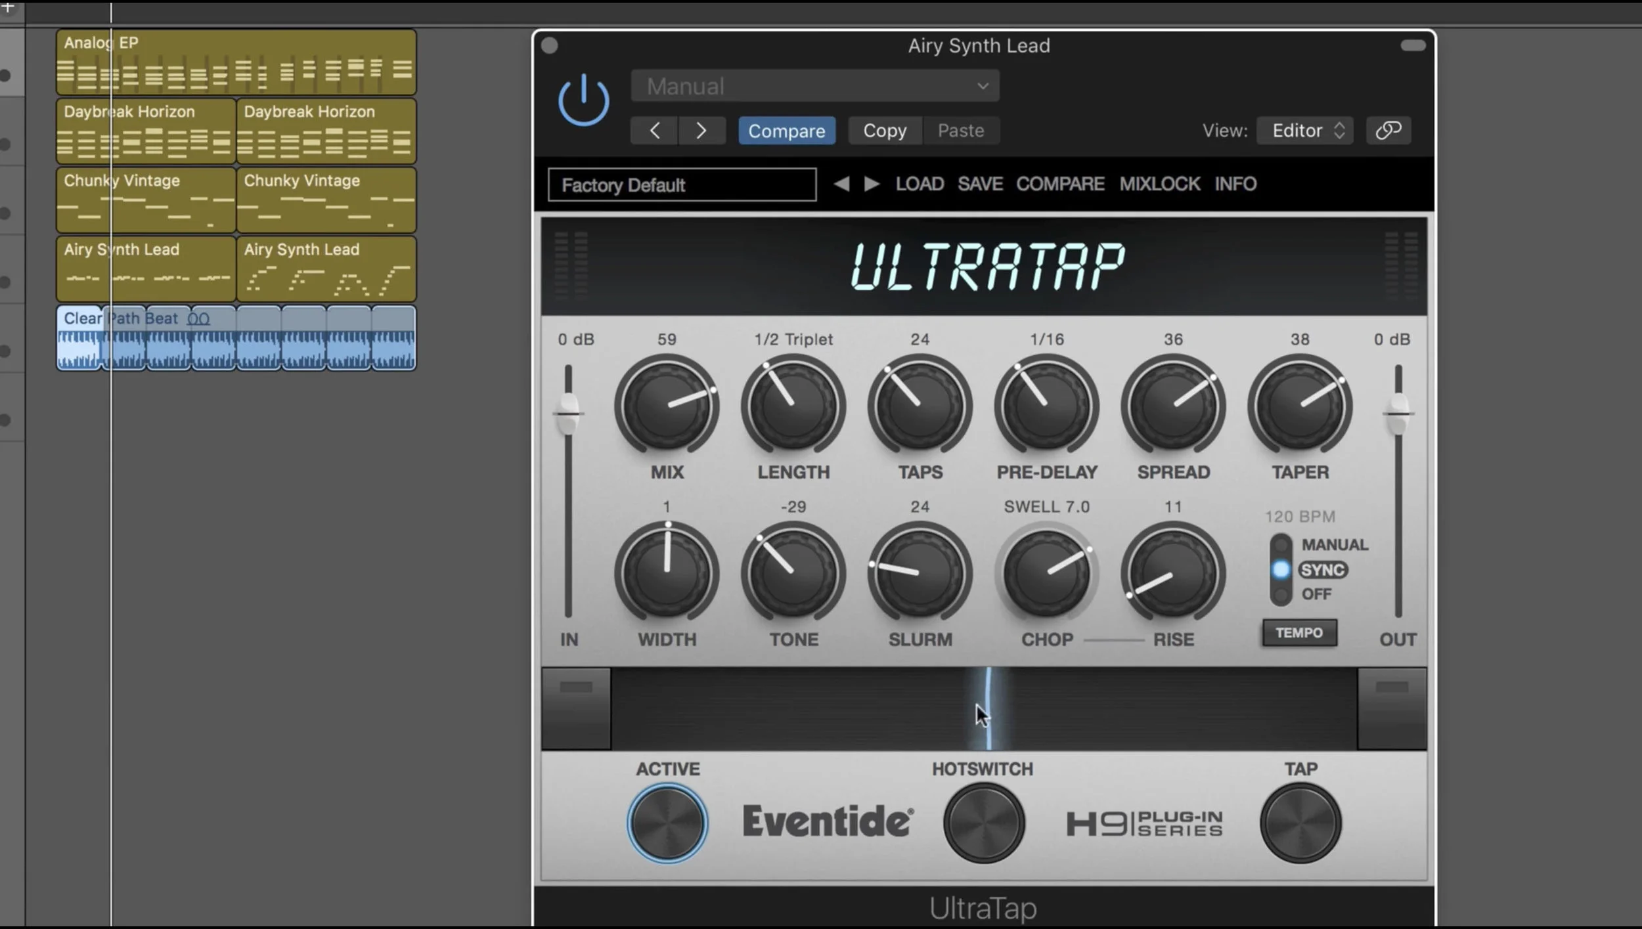Select the Clear Path Beat audio region
The width and height of the screenshot is (1642, 929).
tap(236, 337)
